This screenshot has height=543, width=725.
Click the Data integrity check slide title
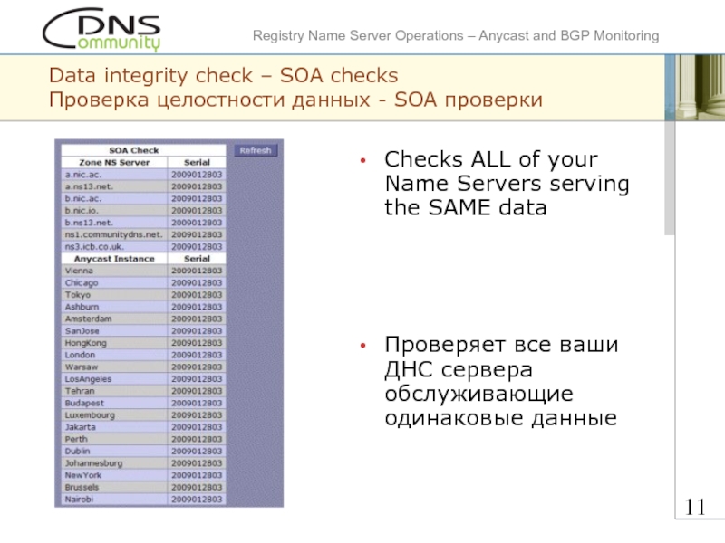223,75
